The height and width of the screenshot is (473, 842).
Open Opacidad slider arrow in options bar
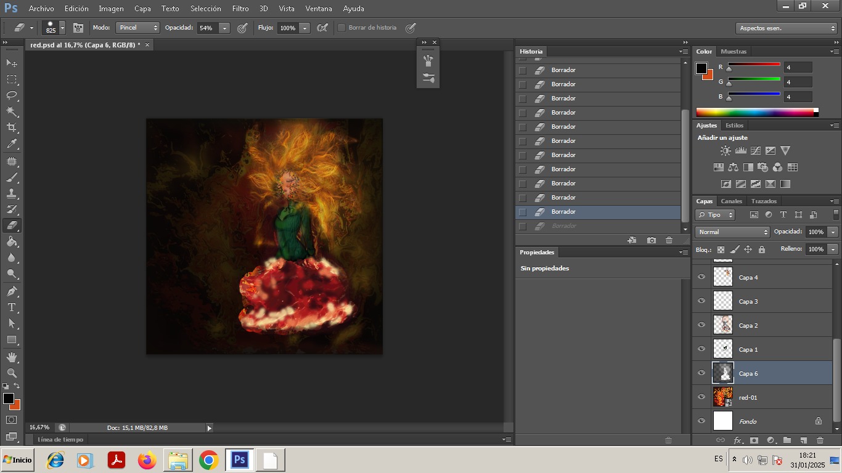[224, 28]
